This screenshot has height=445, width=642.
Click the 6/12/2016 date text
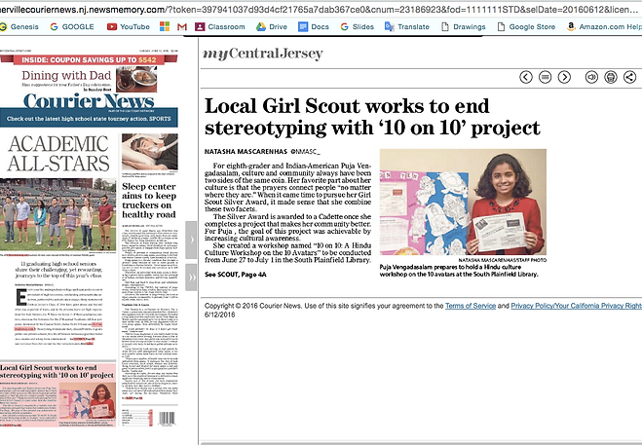tap(220, 315)
